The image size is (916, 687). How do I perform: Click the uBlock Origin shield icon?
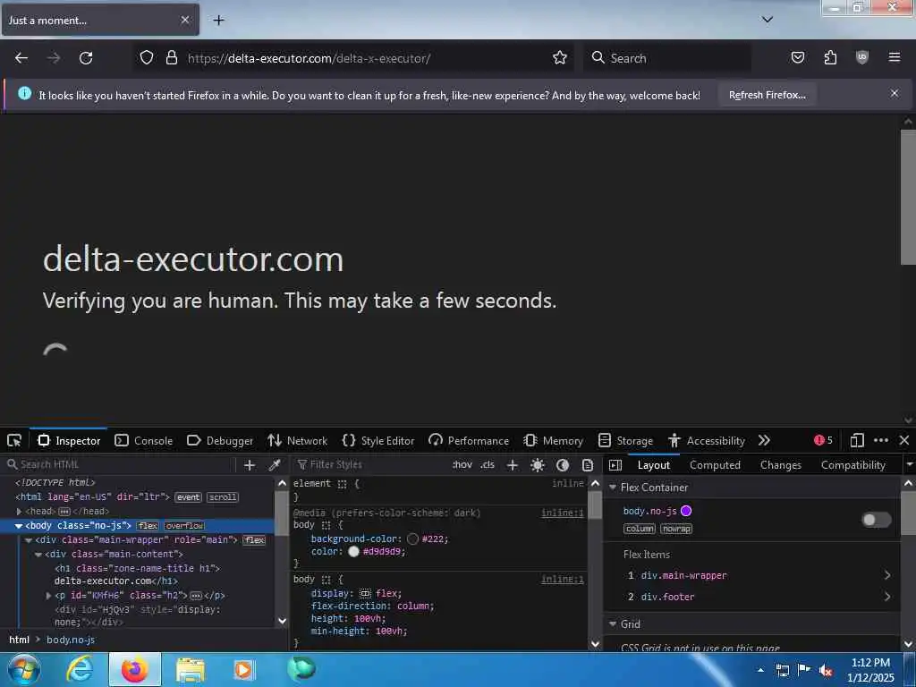click(x=861, y=57)
